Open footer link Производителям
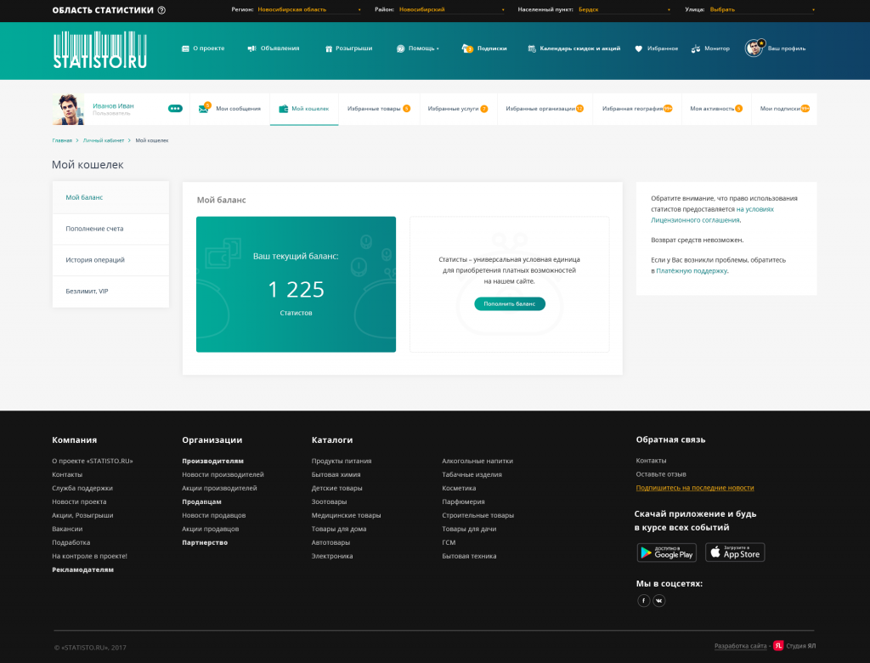The width and height of the screenshot is (870, 663). point(213,461)
